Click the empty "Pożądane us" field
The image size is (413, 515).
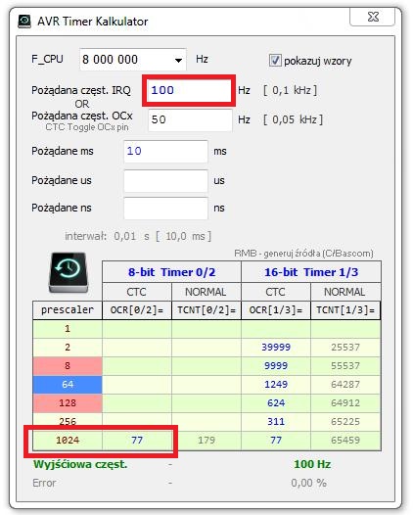click(x=165, y=181)
